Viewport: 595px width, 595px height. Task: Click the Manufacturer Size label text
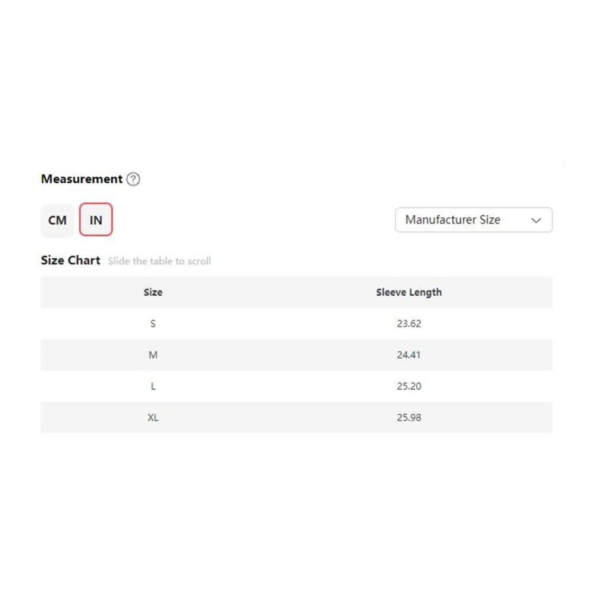453,220
